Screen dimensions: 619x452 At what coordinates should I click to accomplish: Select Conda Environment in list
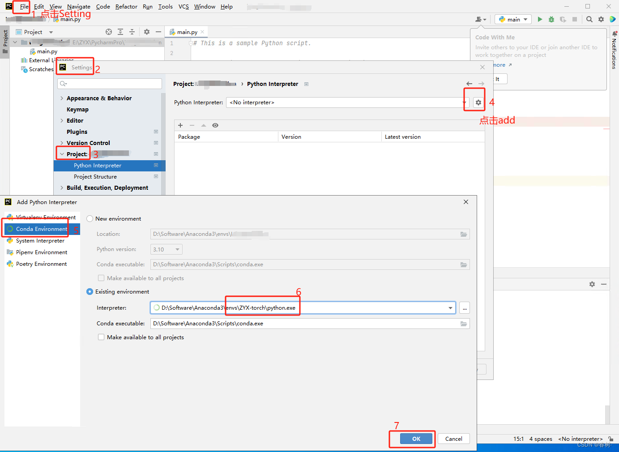click(42, 229)
